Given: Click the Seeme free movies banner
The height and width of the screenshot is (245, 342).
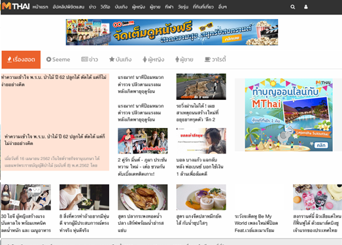Looking at the screenshot, I should pos(172,32).
